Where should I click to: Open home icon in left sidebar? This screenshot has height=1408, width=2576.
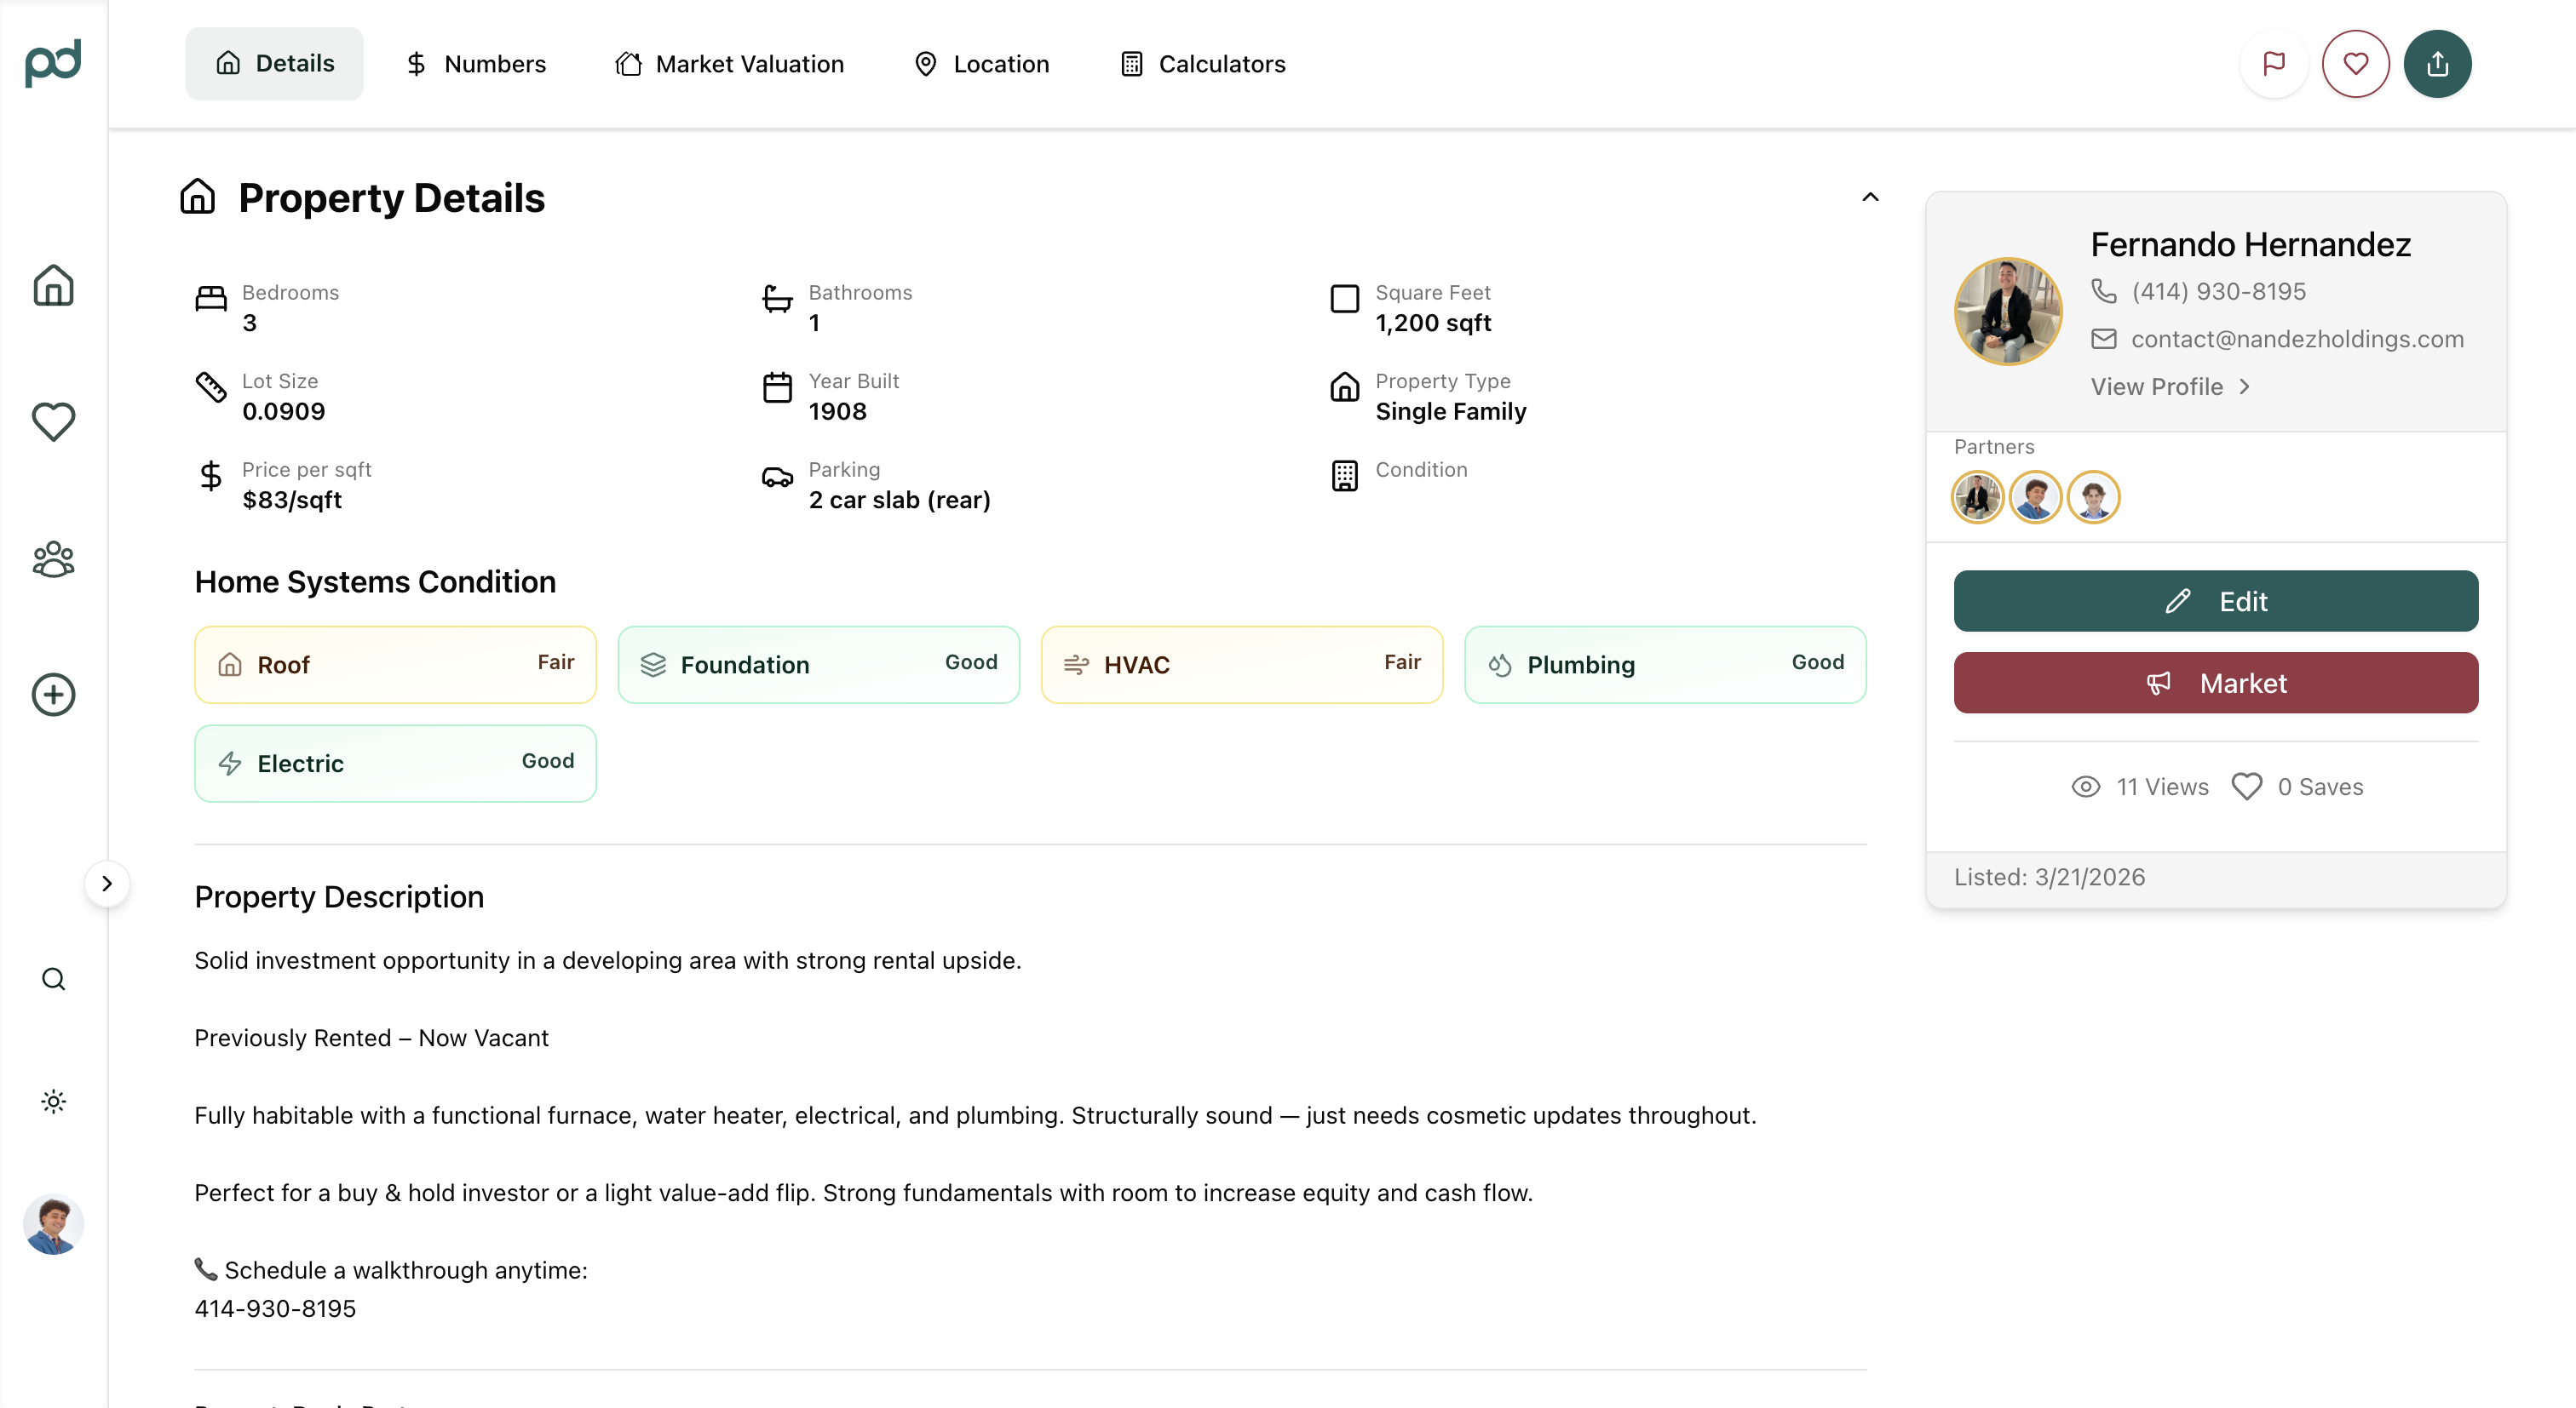[53, 286]
